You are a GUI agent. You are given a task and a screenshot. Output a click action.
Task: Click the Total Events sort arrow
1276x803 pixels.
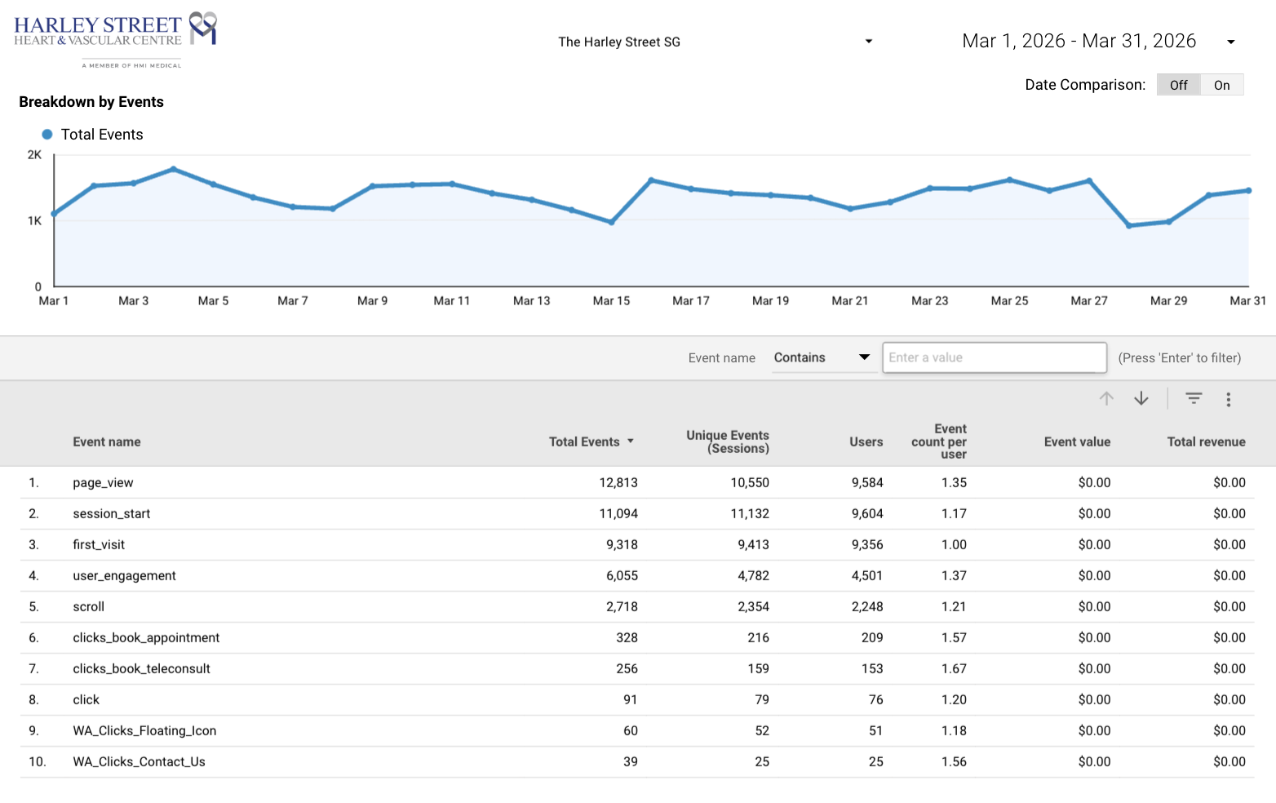[631, 441]
